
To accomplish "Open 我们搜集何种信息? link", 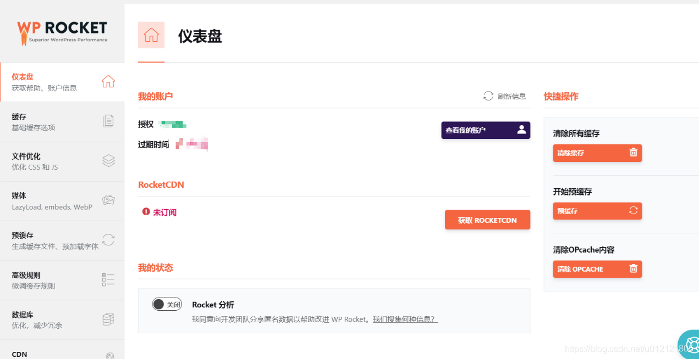I will tap(405, 319).
